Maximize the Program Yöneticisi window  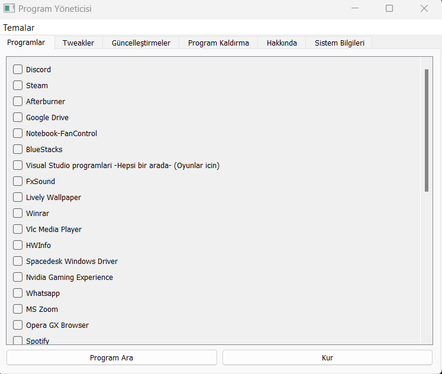pos(389,8)
